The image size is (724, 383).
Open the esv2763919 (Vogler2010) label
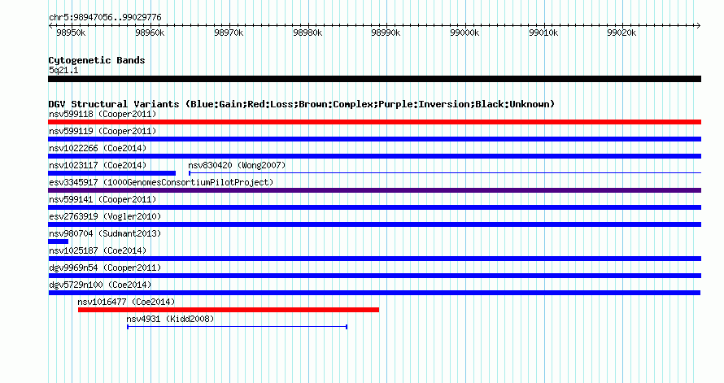105,216
